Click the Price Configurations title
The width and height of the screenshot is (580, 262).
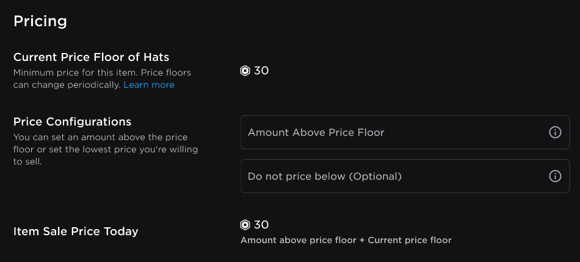coord(72,122)
